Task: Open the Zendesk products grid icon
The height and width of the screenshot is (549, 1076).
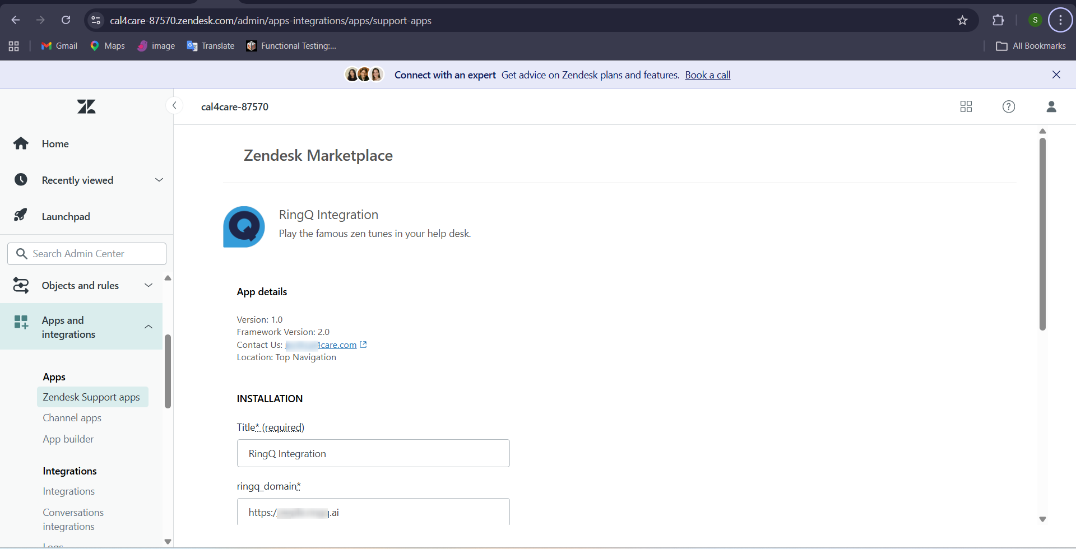Action: tap(966, 106)
